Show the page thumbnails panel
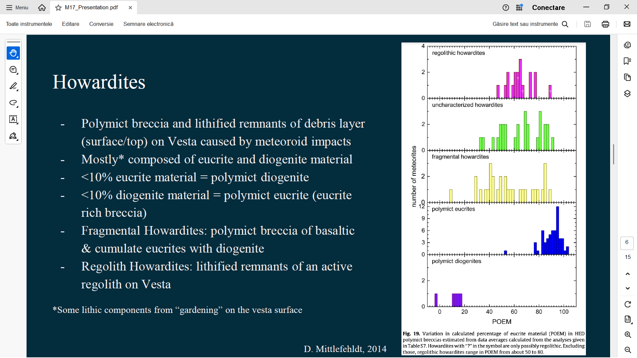The image size is (637, 358). click(x=627, y=77)
